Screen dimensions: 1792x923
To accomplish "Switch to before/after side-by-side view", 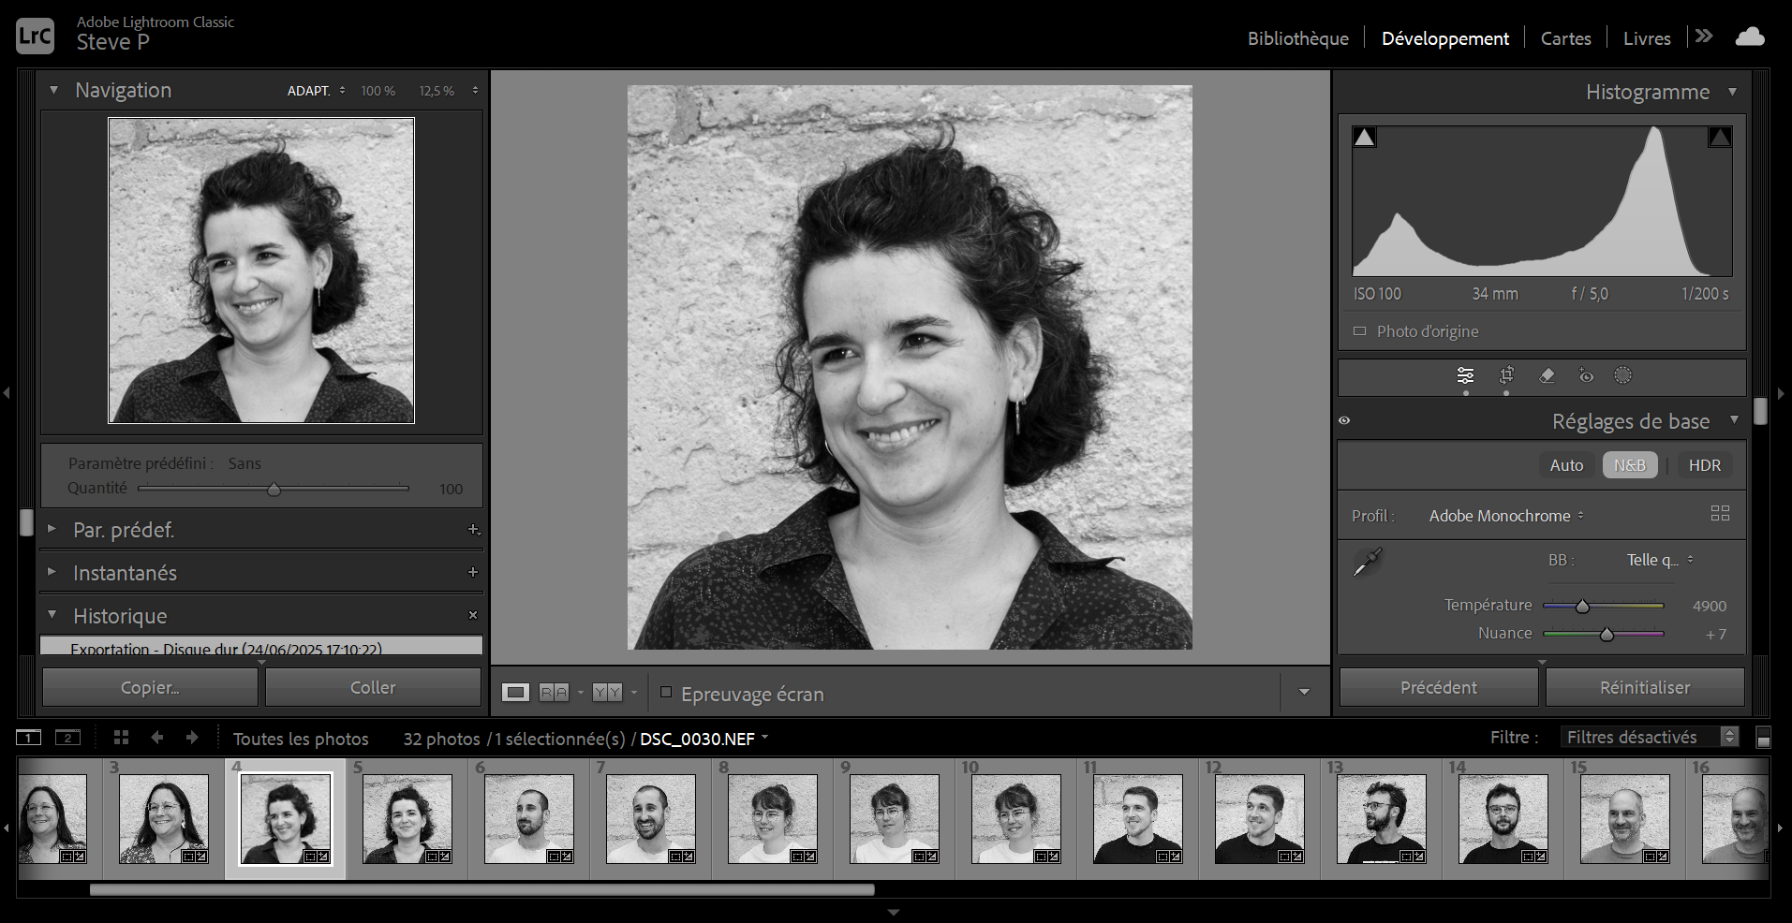I will 554,693.
